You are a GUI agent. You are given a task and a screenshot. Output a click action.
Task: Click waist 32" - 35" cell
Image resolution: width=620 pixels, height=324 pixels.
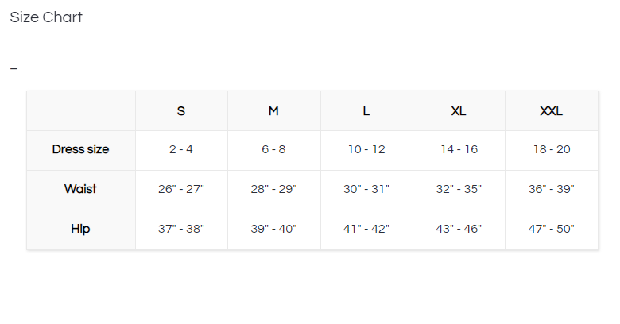pyautogui.click(x=459, y=189)
